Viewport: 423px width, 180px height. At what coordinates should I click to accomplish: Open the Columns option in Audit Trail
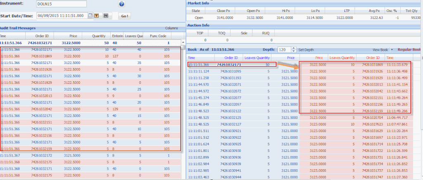[x=171, y=28]
